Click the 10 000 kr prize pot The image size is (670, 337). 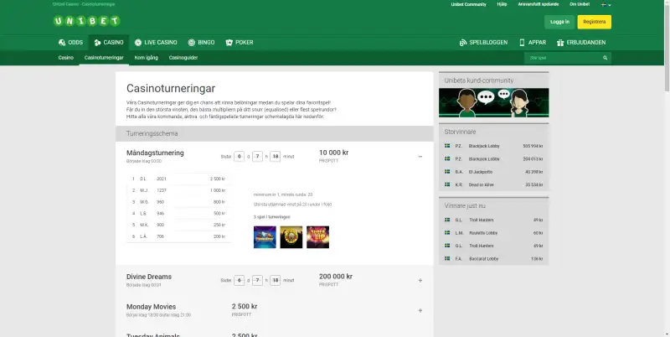pyautogui.click(x=333, y=153)
